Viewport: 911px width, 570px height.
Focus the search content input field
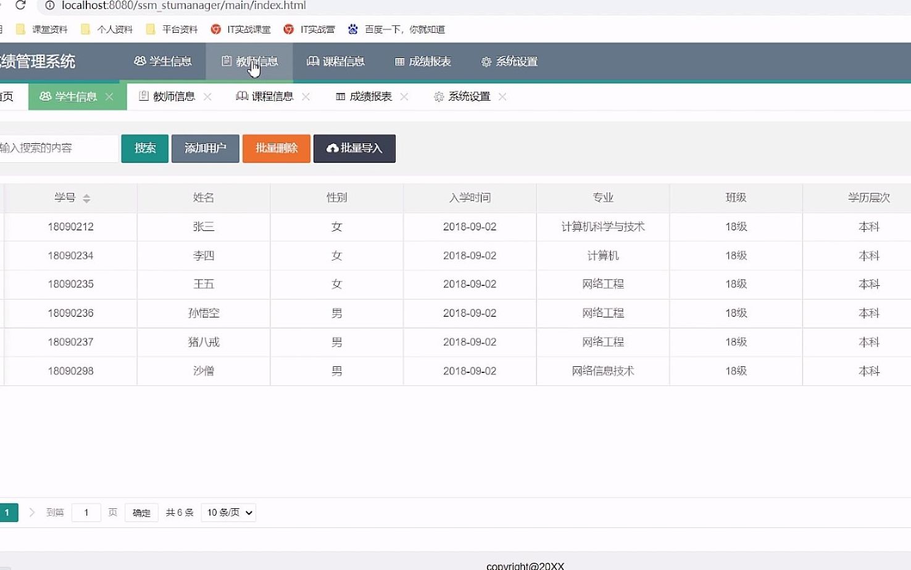click(58, 148)
